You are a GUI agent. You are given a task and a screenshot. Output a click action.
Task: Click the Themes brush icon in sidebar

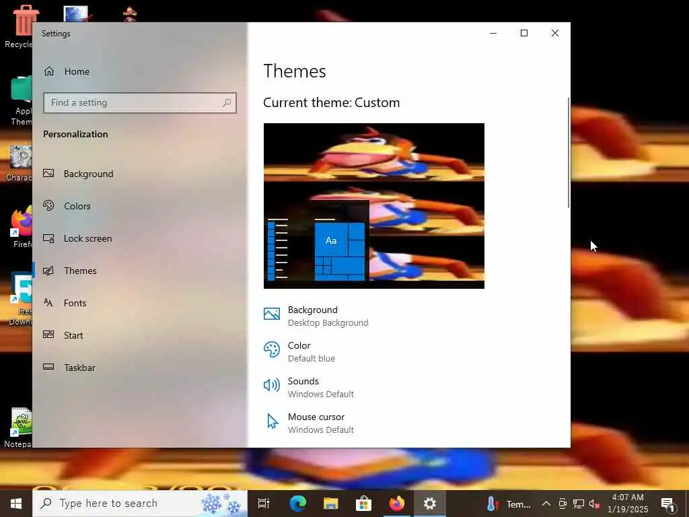coord(48,271)
